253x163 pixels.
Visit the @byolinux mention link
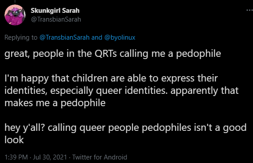click(x=120, y=37)
